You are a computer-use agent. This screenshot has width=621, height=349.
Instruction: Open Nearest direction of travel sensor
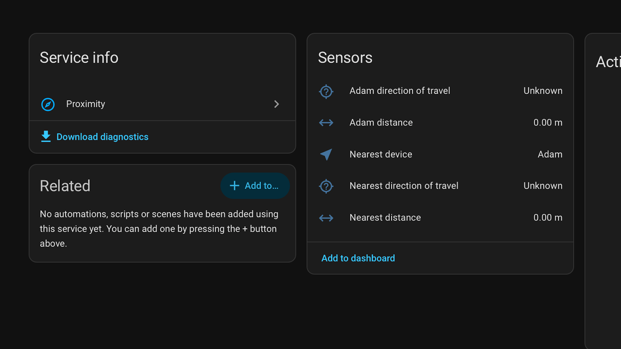tap(440, 186)
